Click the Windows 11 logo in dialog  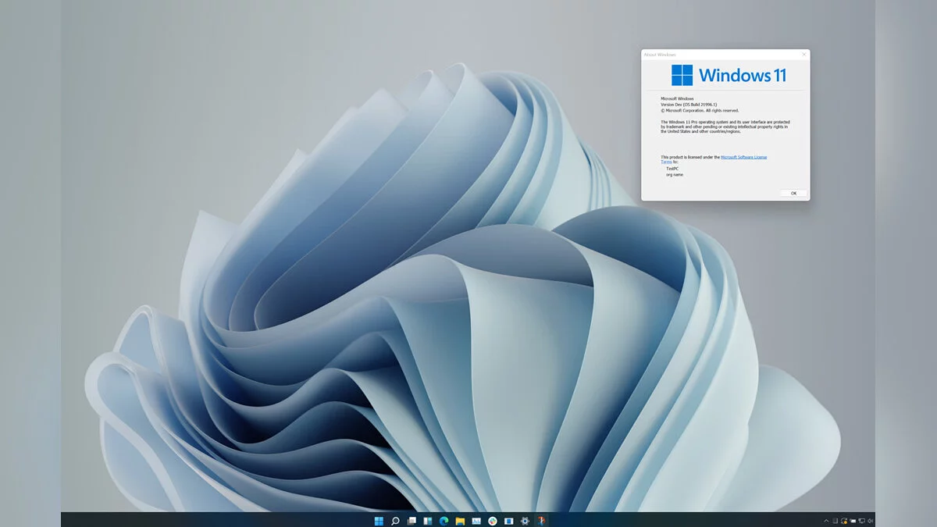point(682,75)
